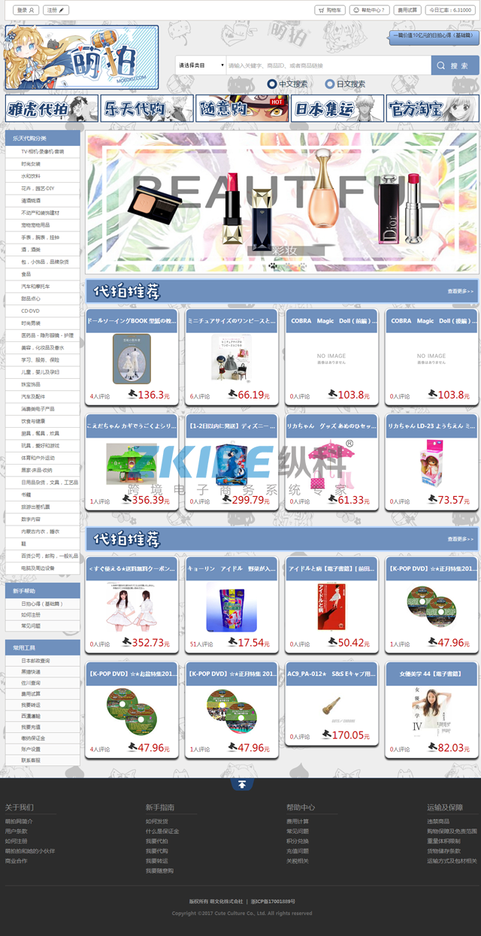This screenshot has width=481, height=936.
Task: Click the ICP registration number in the footer
Action: pyautogui.click(x=273, y=901)
